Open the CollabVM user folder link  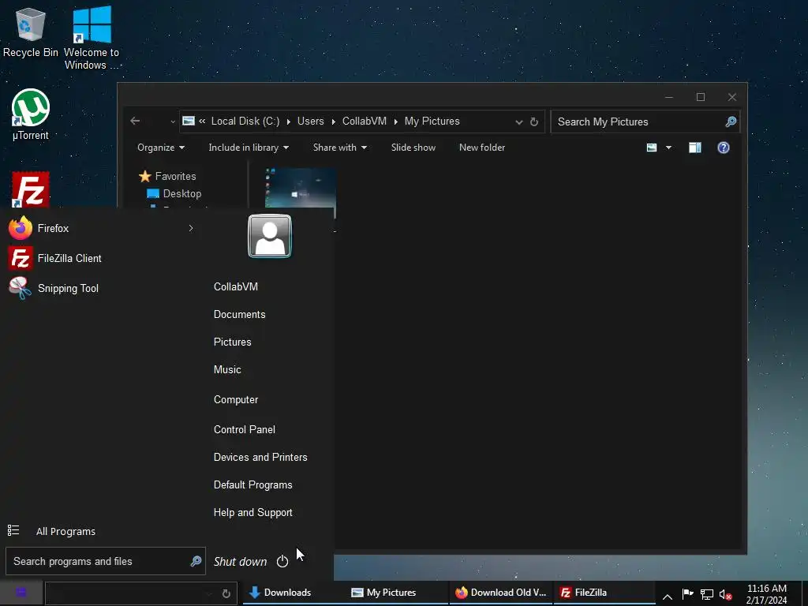[235, 286]
